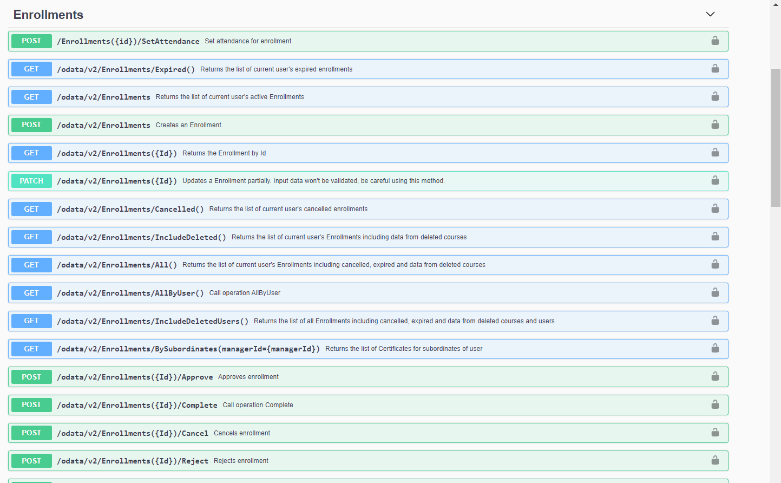Click the authorization lock for Enrollments/Expired()
The image size is (781, 483).
click(715, 69)
